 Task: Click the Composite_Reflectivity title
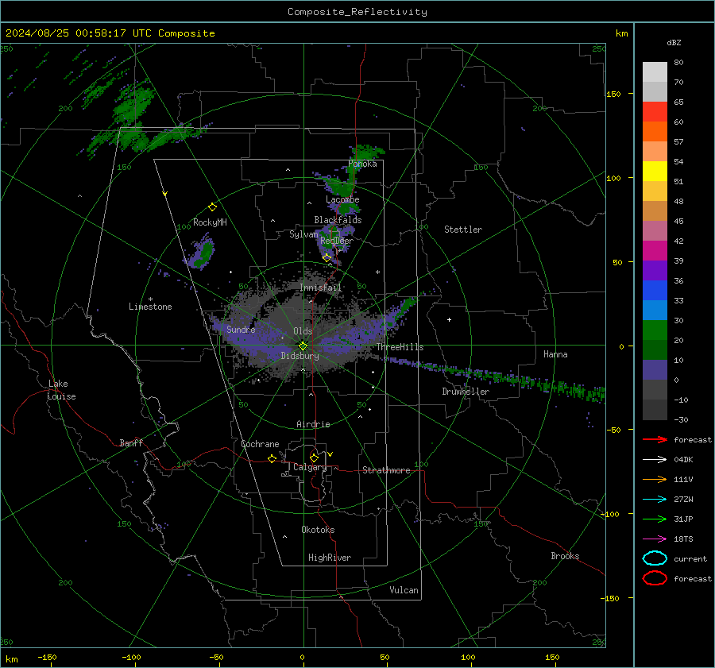pos(357,12)
